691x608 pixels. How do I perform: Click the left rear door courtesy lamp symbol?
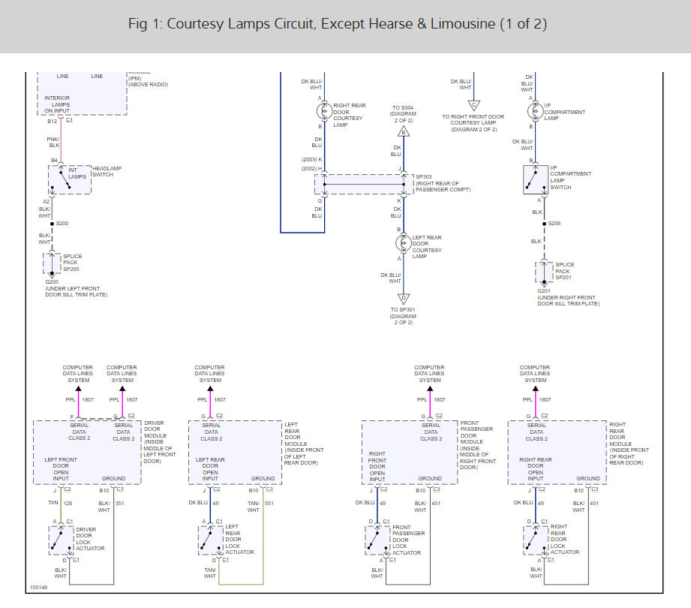(x=403, y=243)
